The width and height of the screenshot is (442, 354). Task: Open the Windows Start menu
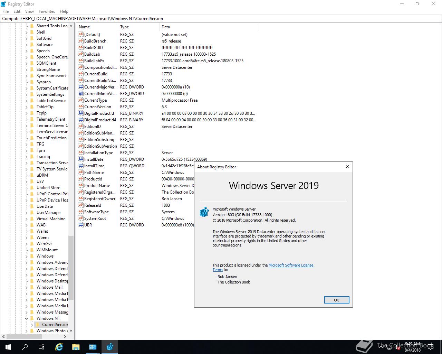pos(8,347)
